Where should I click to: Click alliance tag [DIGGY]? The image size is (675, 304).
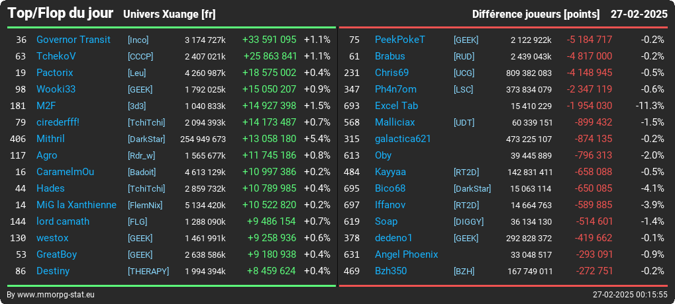pyautogui.click(x=469, y=222)
